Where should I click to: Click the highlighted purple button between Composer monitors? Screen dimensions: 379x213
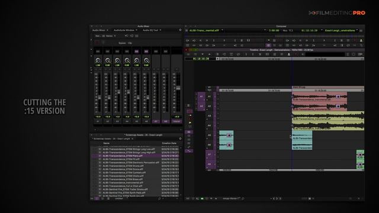coord(268,45)
